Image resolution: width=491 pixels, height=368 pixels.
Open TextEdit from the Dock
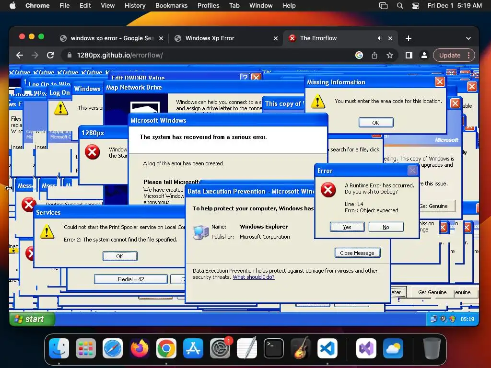[247, 348]
